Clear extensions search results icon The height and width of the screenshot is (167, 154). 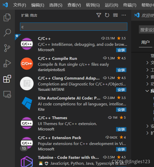click(115, 15)
